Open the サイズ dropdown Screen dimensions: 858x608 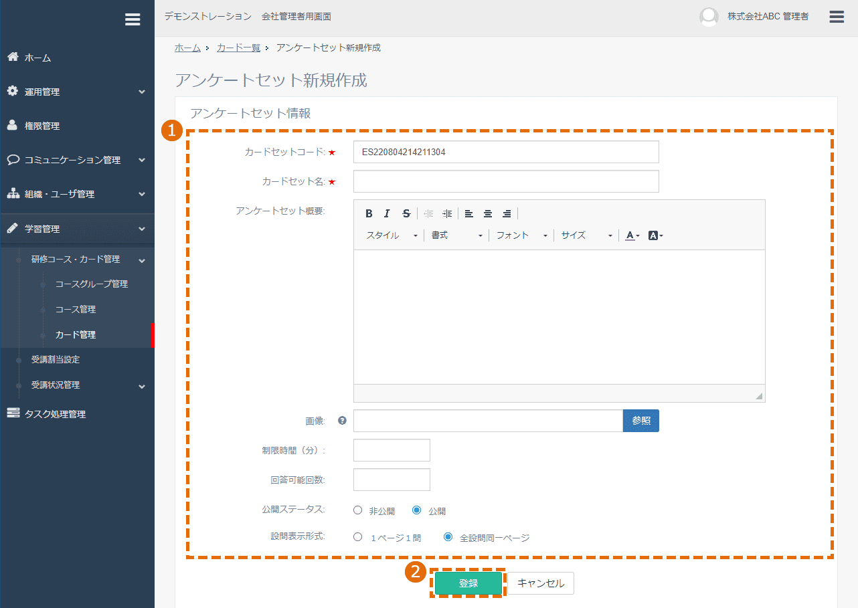[x=587, y=235]
